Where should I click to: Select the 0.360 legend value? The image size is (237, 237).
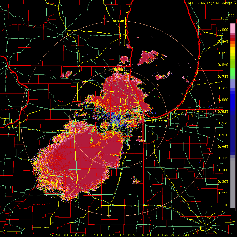click(223, 170)
